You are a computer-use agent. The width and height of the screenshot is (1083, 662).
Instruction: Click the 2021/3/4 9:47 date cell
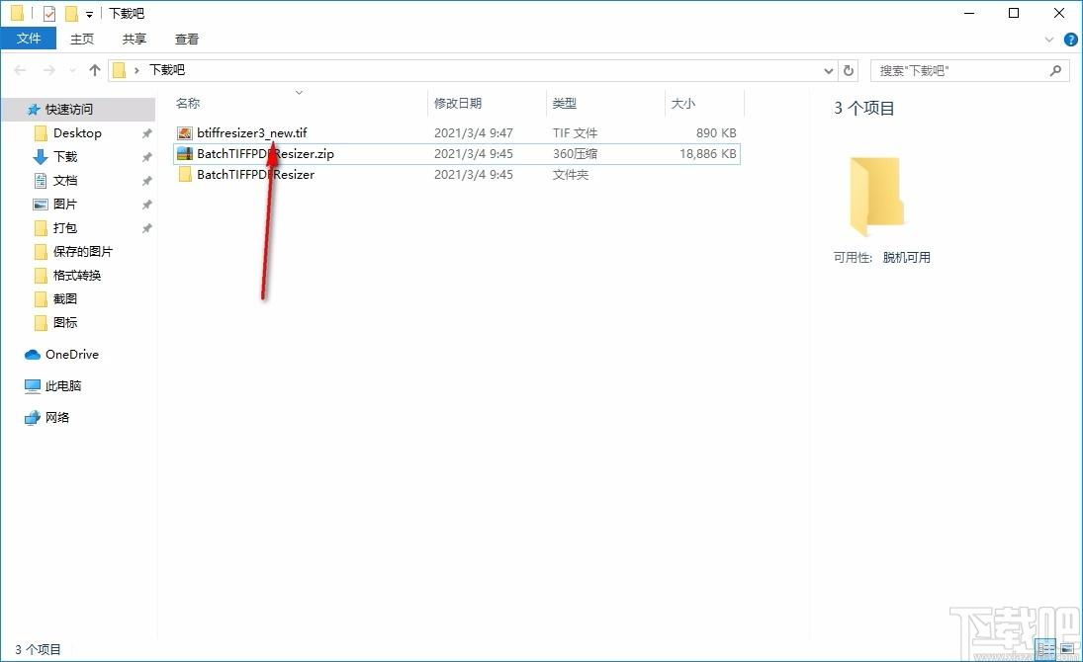[x=473, y=132]
